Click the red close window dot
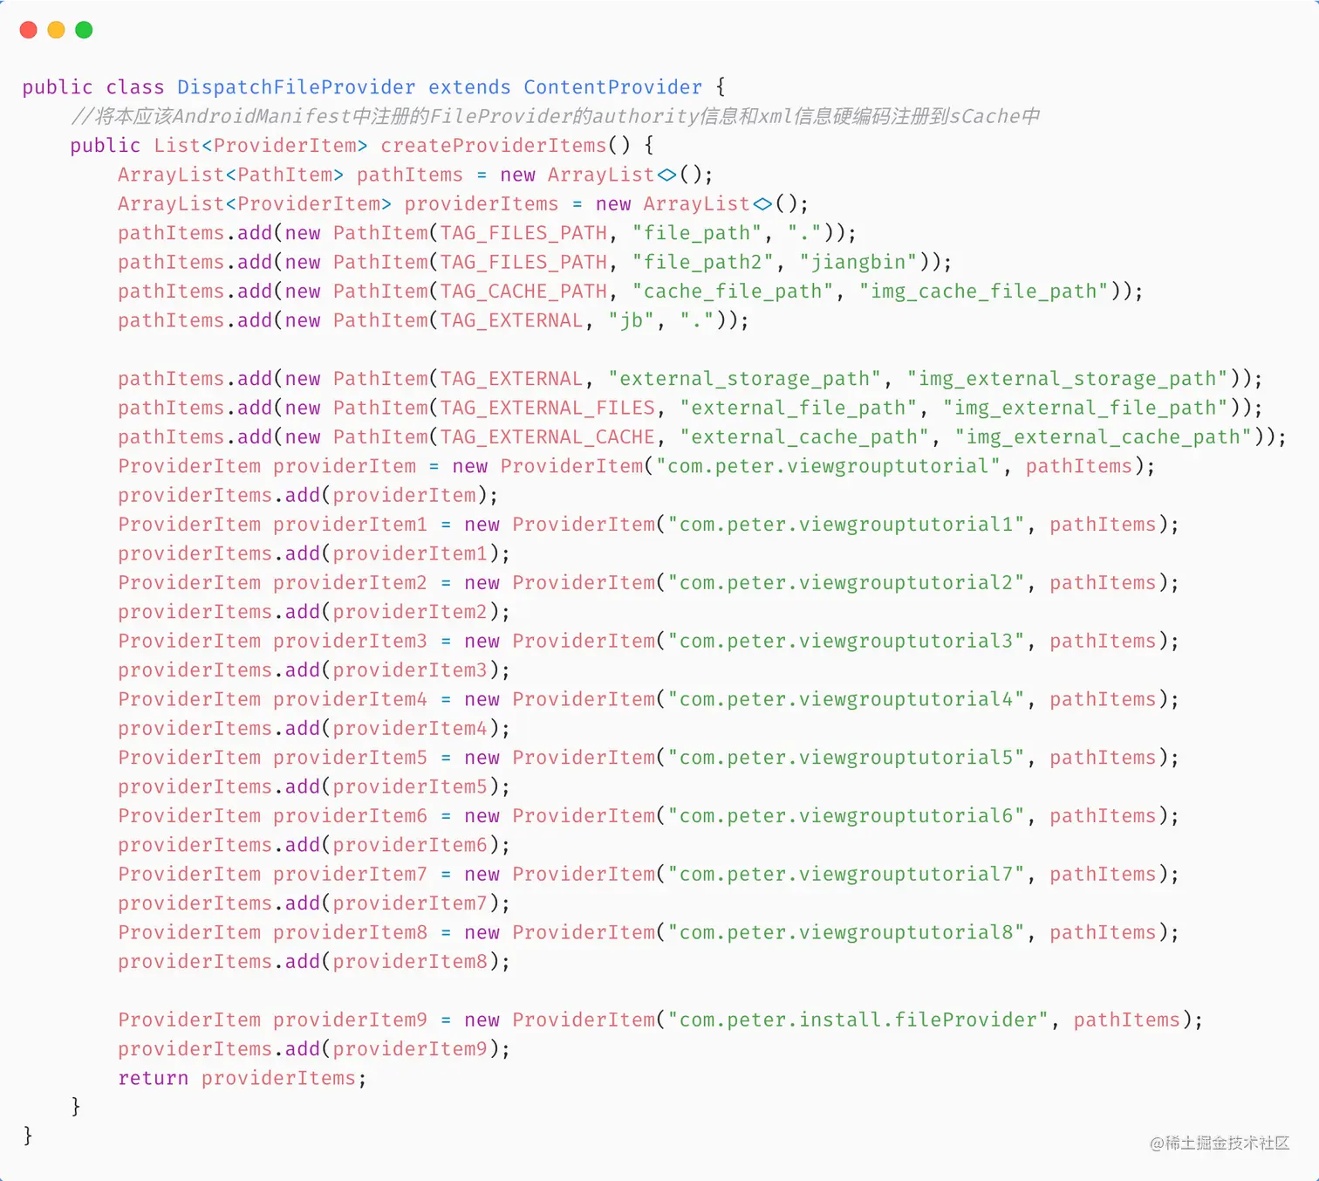The image size is (1319, 1181). 28,30
